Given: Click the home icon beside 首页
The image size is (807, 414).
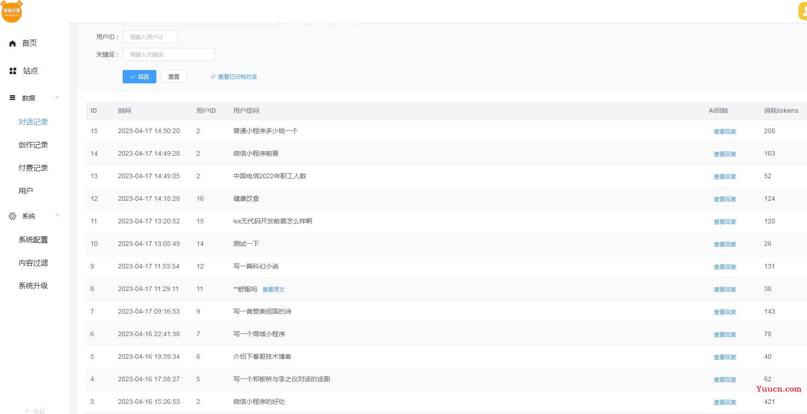Looking at the screenshot, I should coord(12,43).
